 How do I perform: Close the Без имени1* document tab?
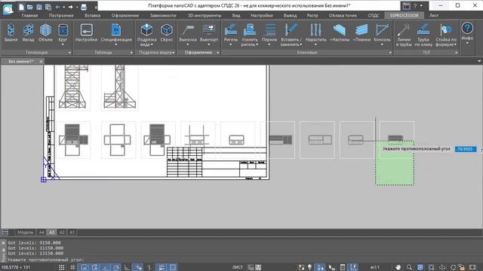(x=41, y=62)
